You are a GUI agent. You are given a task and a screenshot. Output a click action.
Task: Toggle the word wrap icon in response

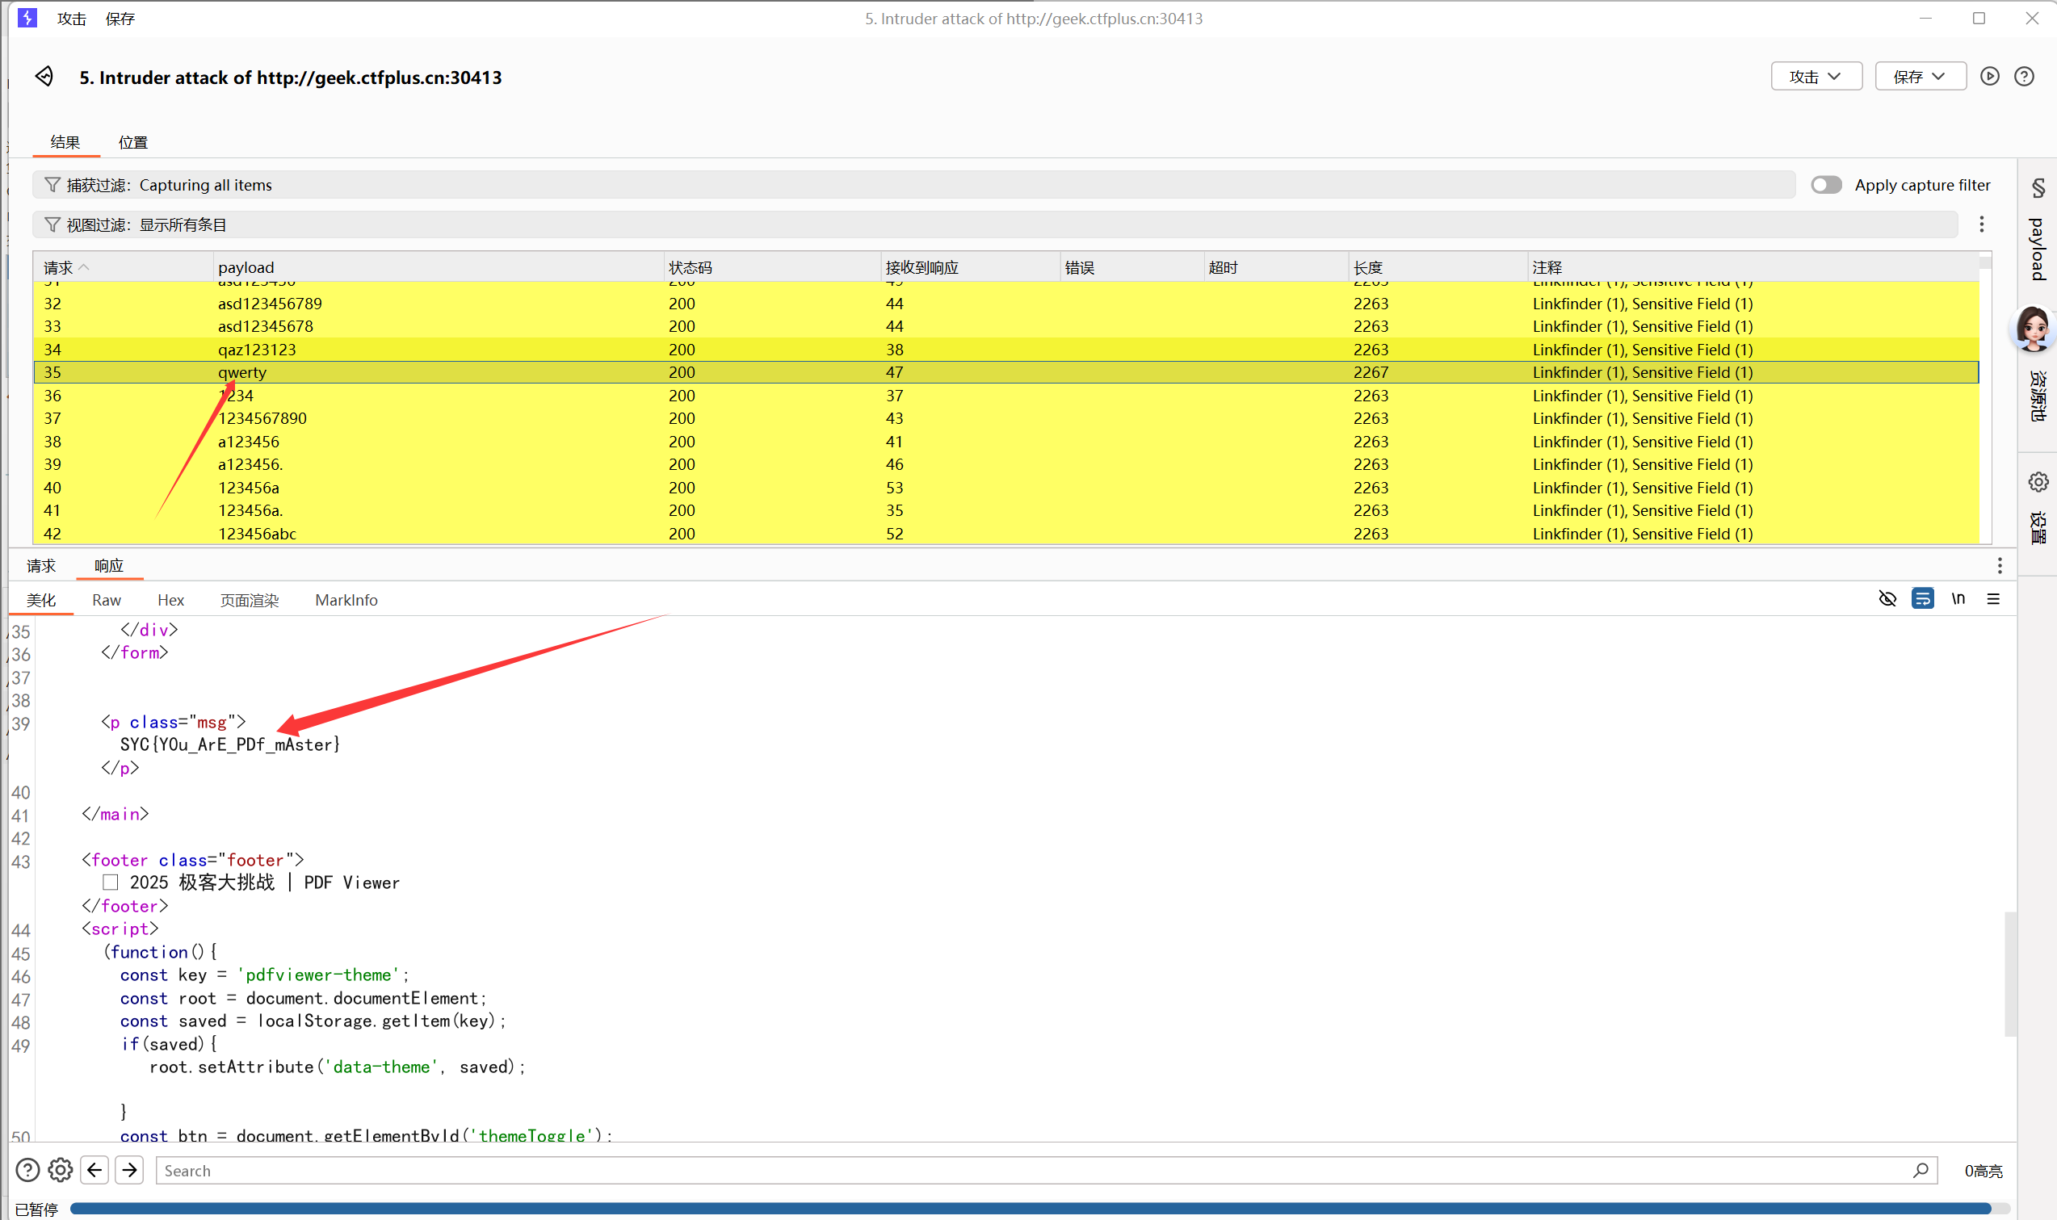[x=1922, y=598]
